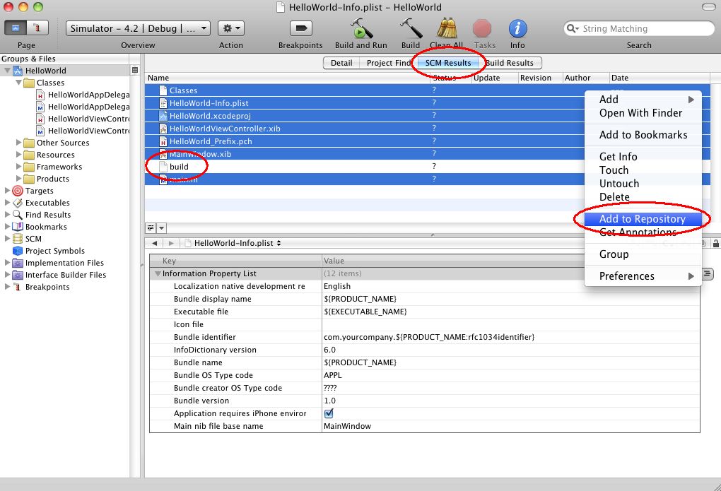Select HelloWorld_Prefix.pch row
721x491 pixels.
click(428, 141)
